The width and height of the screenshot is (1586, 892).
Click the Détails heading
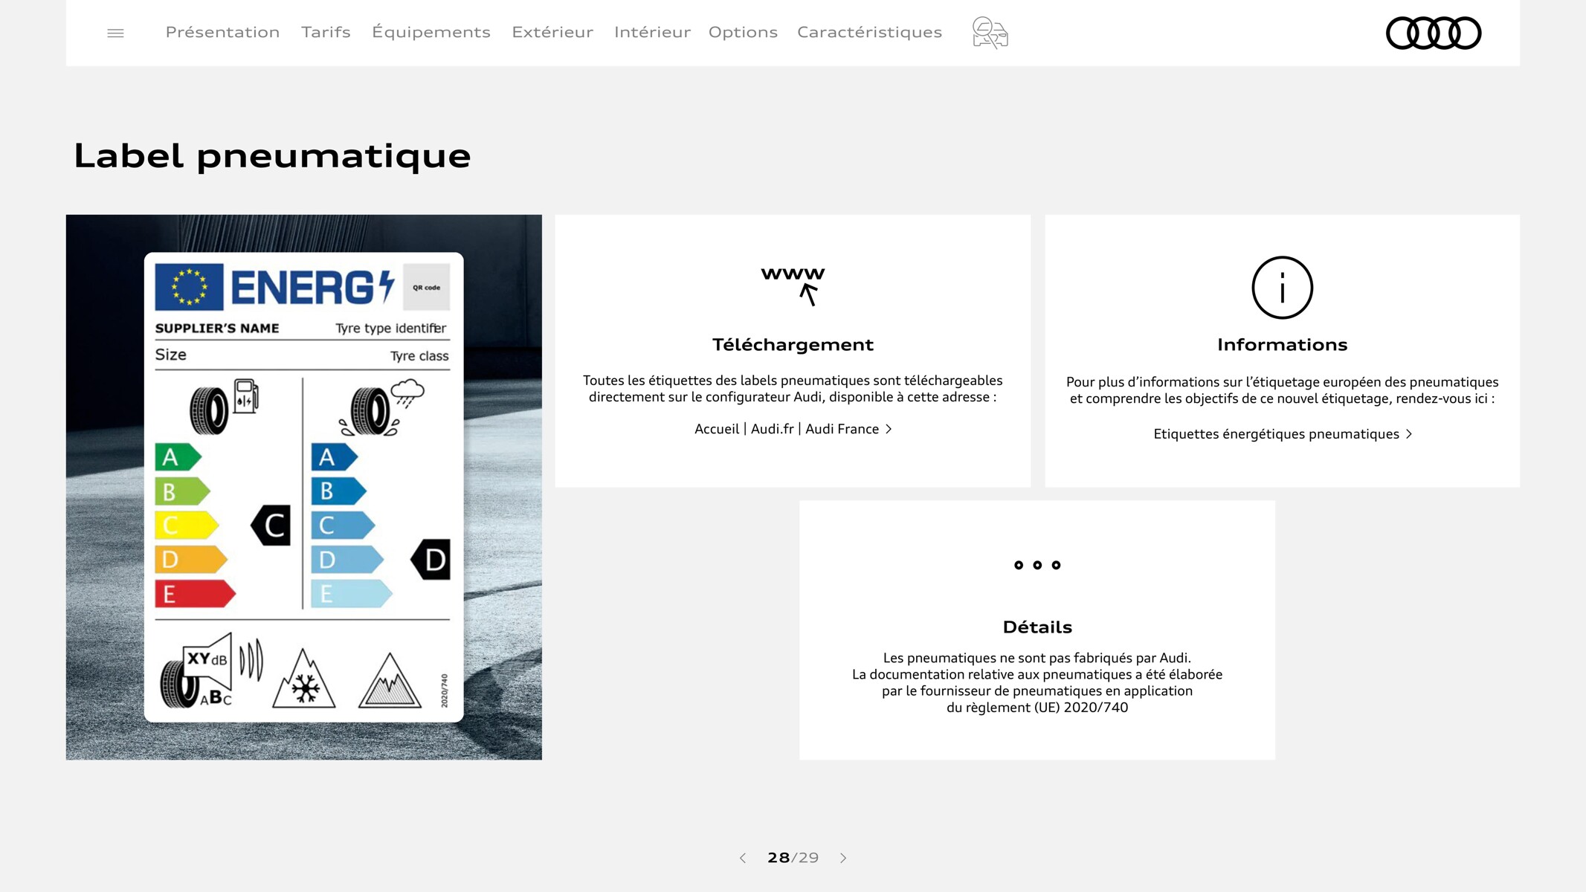coord(1037,627)
